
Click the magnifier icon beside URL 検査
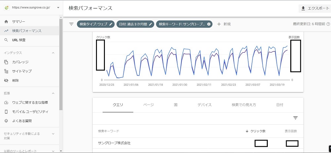pos(6,40)
